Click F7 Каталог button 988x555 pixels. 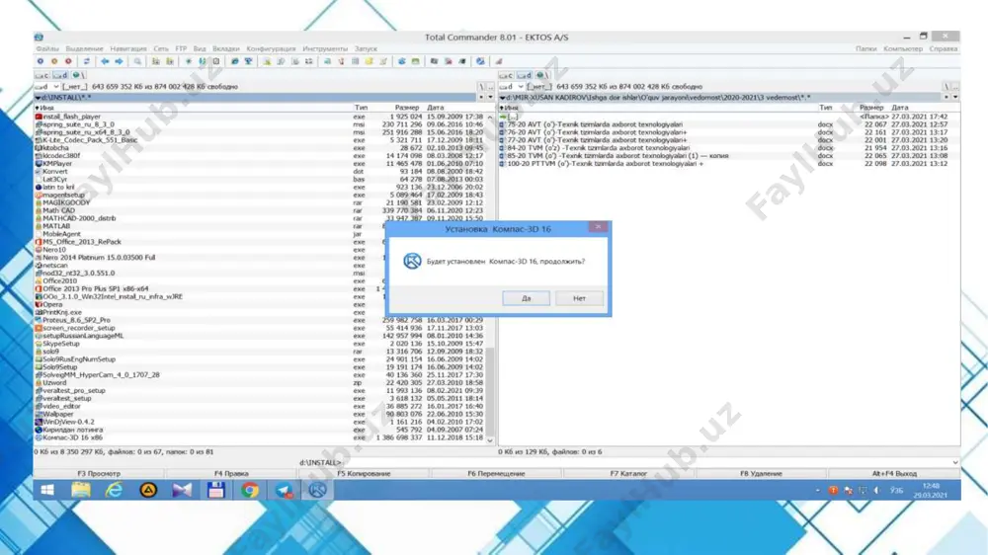coord(628,473)
